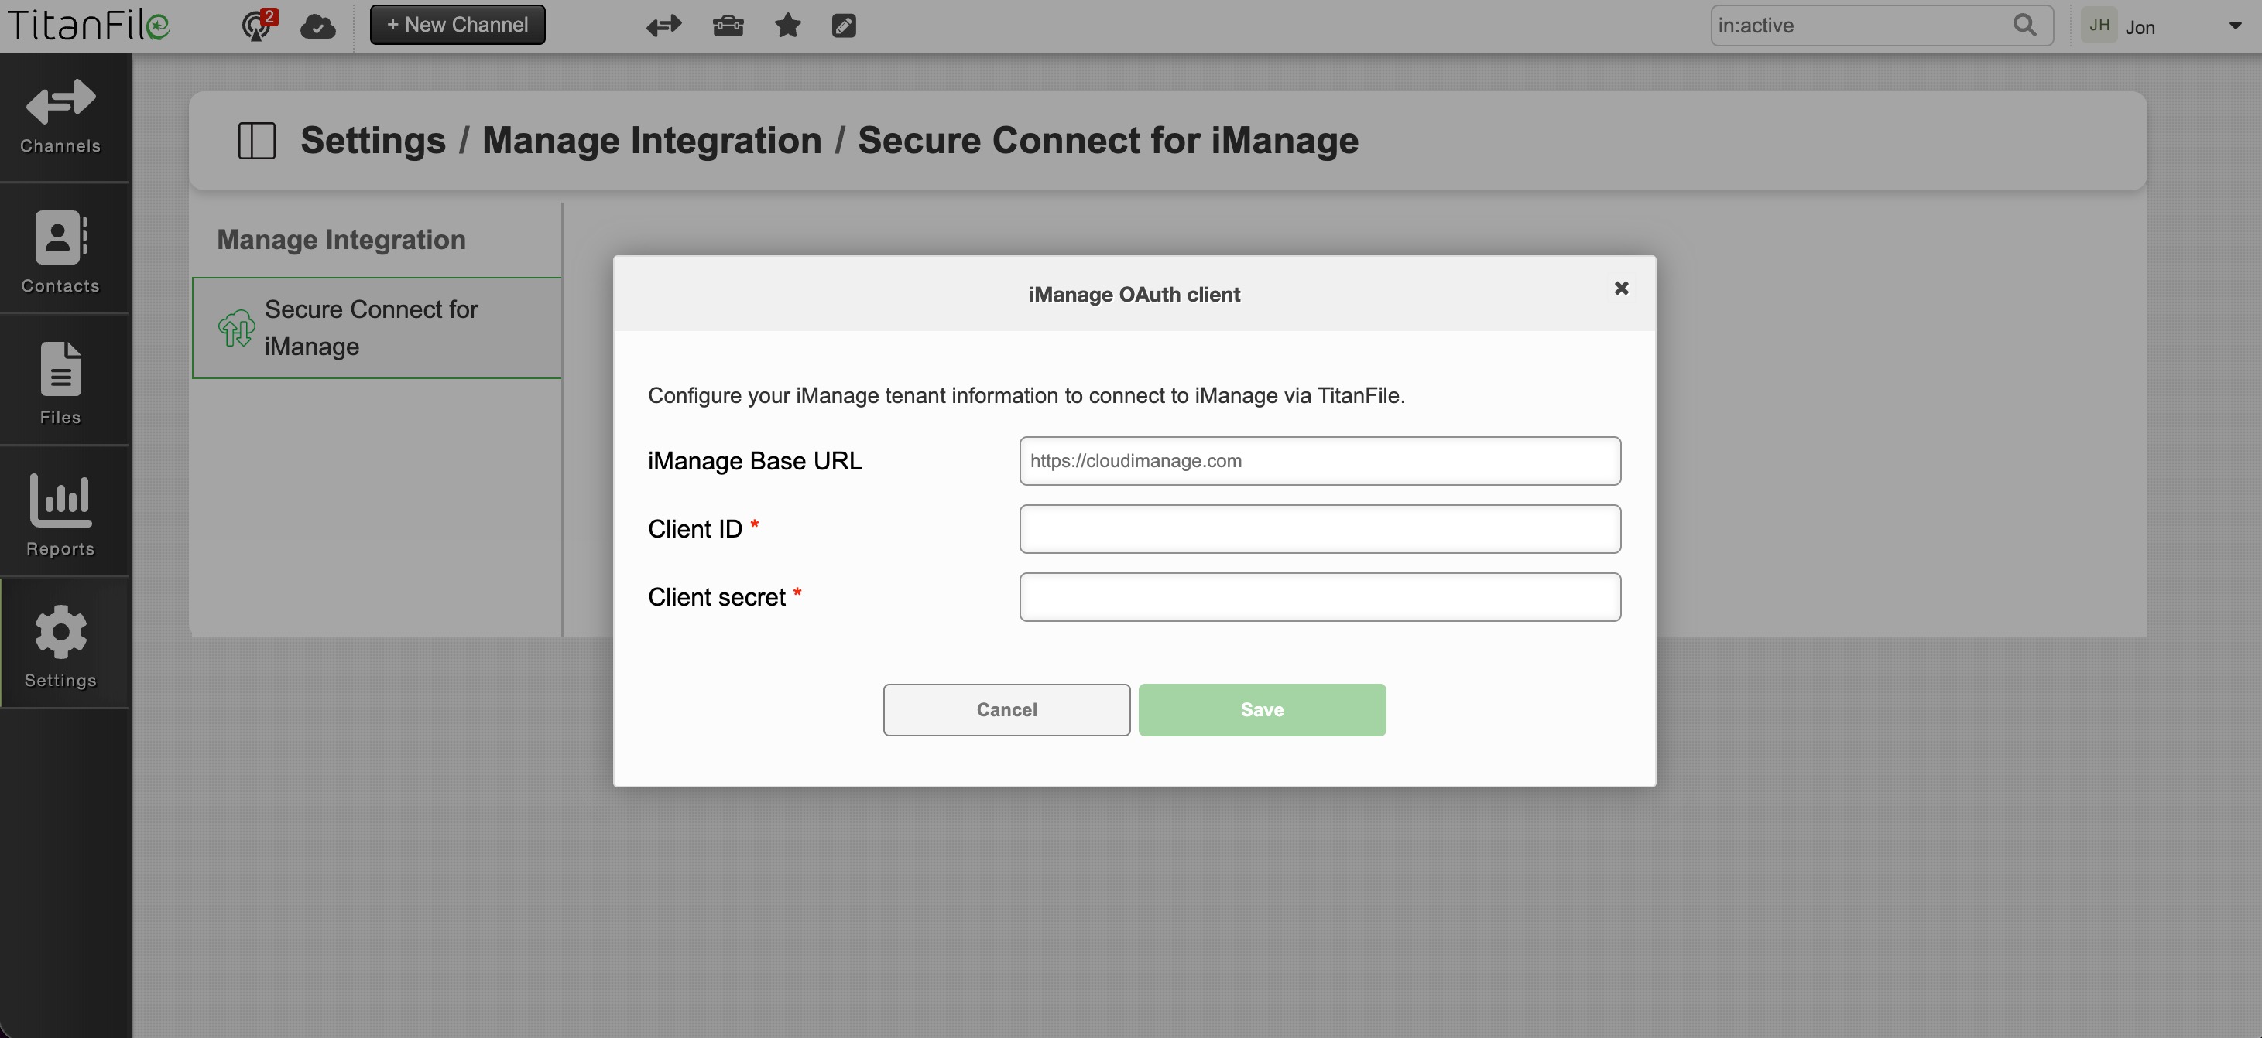The width and height of the screenshot is (2262, 1038).
Task: Click the Settings breadcrumb link
Action: (x=373, y=141)
